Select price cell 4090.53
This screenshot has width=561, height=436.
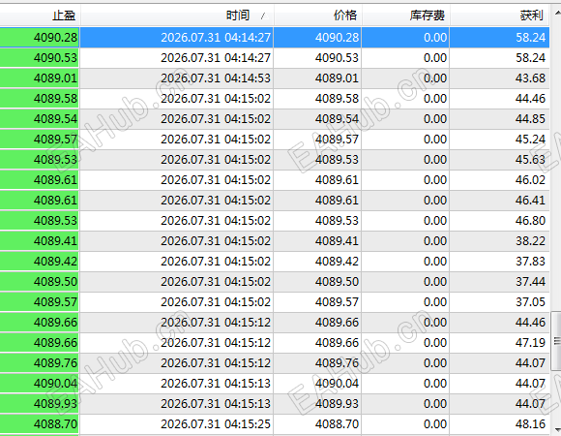[x=317, y=58]
